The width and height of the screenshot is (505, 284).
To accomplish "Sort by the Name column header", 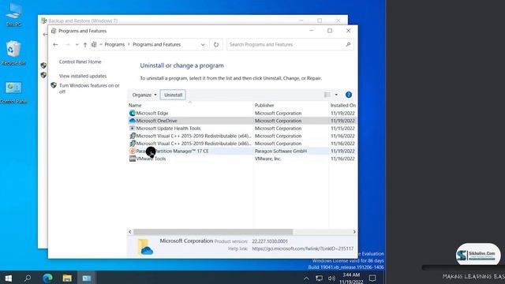I will point(135,105).
